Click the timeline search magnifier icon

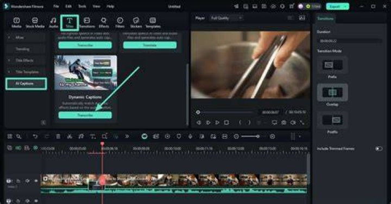pyautogui.click(x=18, y=137)
